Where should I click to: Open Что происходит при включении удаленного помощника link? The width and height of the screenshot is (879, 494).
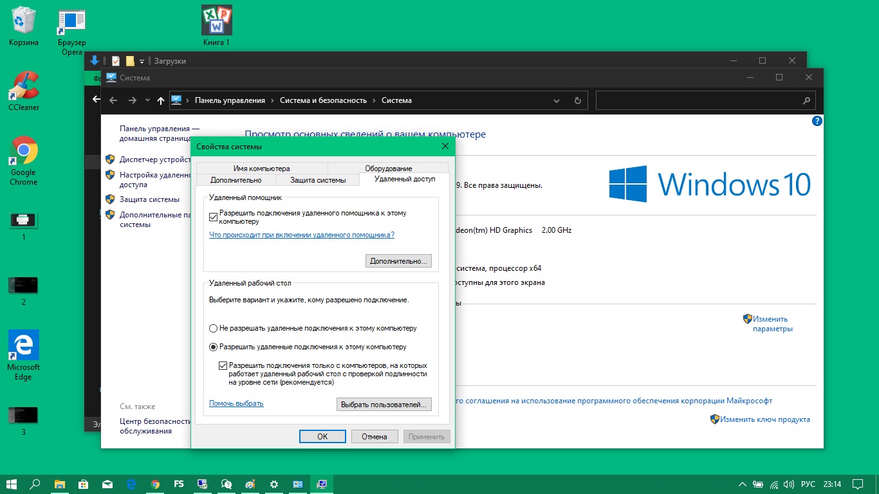point(302,235)
